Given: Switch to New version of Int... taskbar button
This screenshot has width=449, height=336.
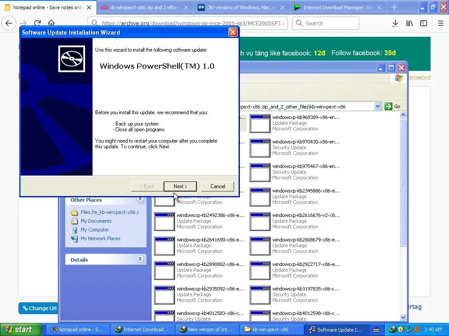Looking at the screenshot, I should (207, 329).
